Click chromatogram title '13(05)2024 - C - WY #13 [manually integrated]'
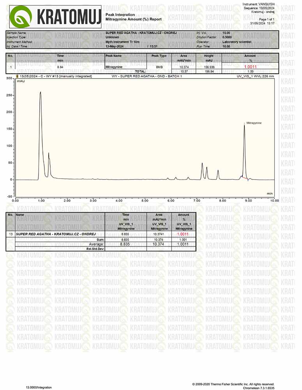Viewport: 302px width, 390px height. 56,76
